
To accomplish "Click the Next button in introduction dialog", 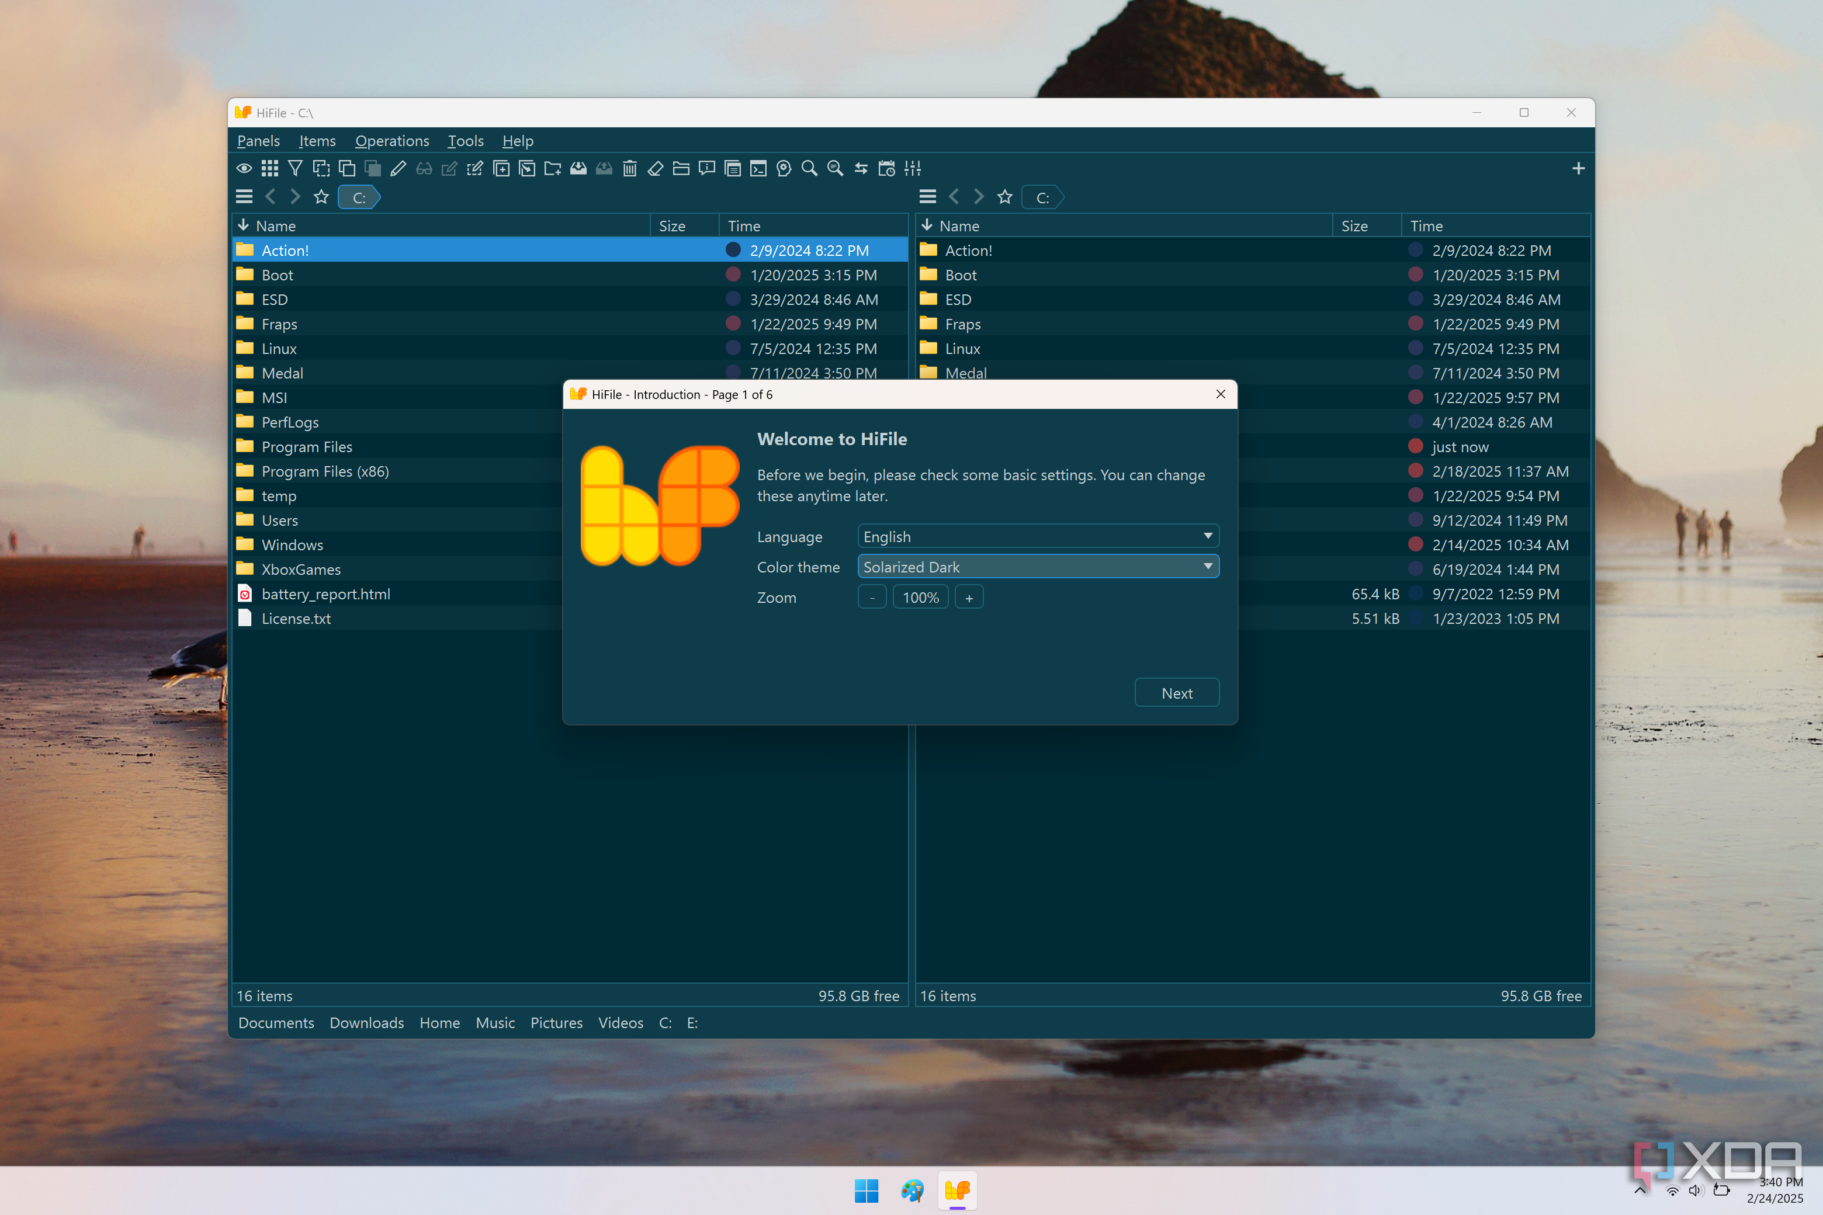I will tap(1176, 693).
